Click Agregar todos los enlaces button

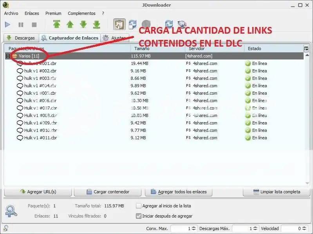click(x=179, y=192)
